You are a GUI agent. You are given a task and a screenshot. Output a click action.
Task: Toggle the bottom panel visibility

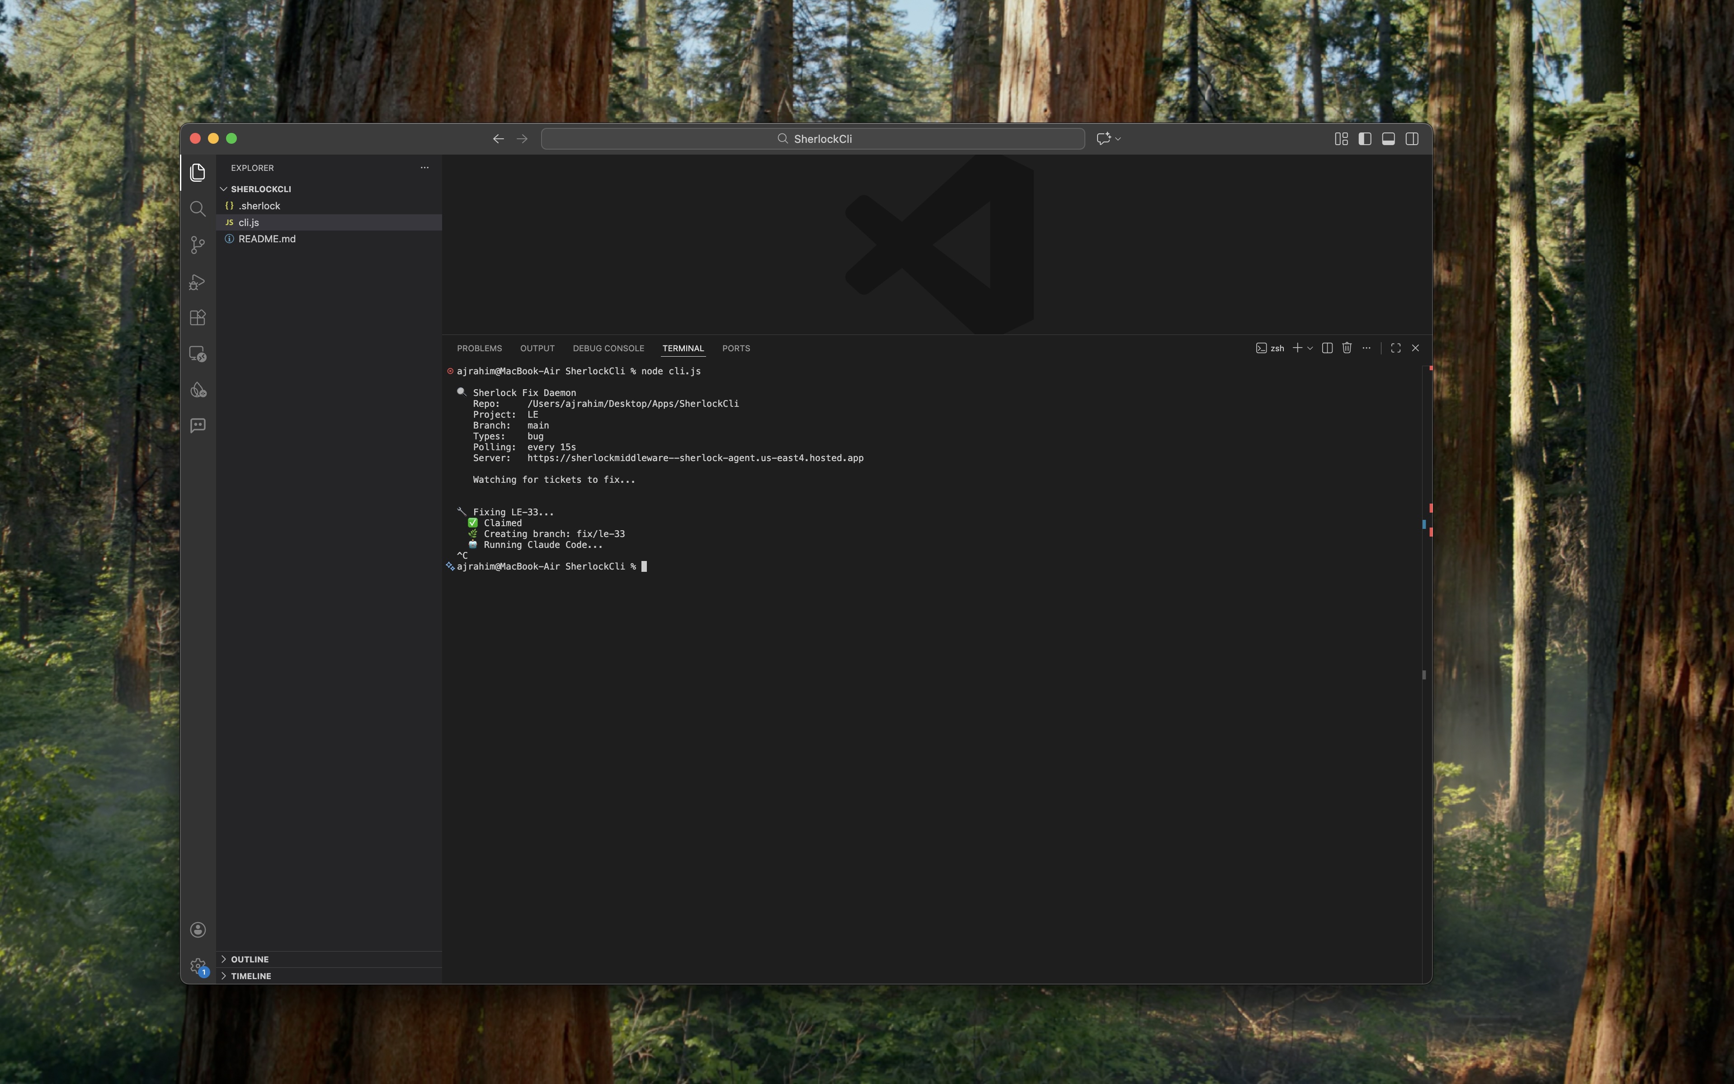point(1389,139)
